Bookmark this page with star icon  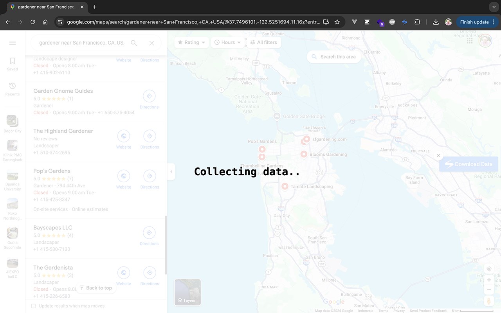tap(337, 22)
